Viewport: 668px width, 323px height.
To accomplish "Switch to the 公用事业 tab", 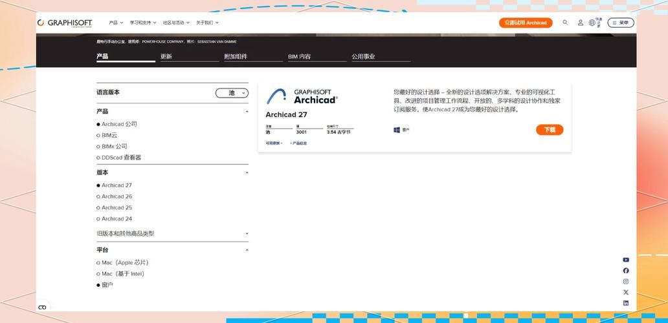I will pos(381,57).
